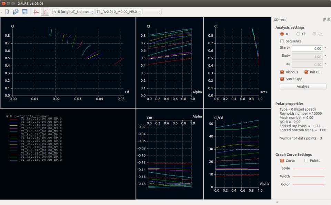331x205 pixels.
Task: Switch to the OpPoint view icon
Action: click(36, 12)
